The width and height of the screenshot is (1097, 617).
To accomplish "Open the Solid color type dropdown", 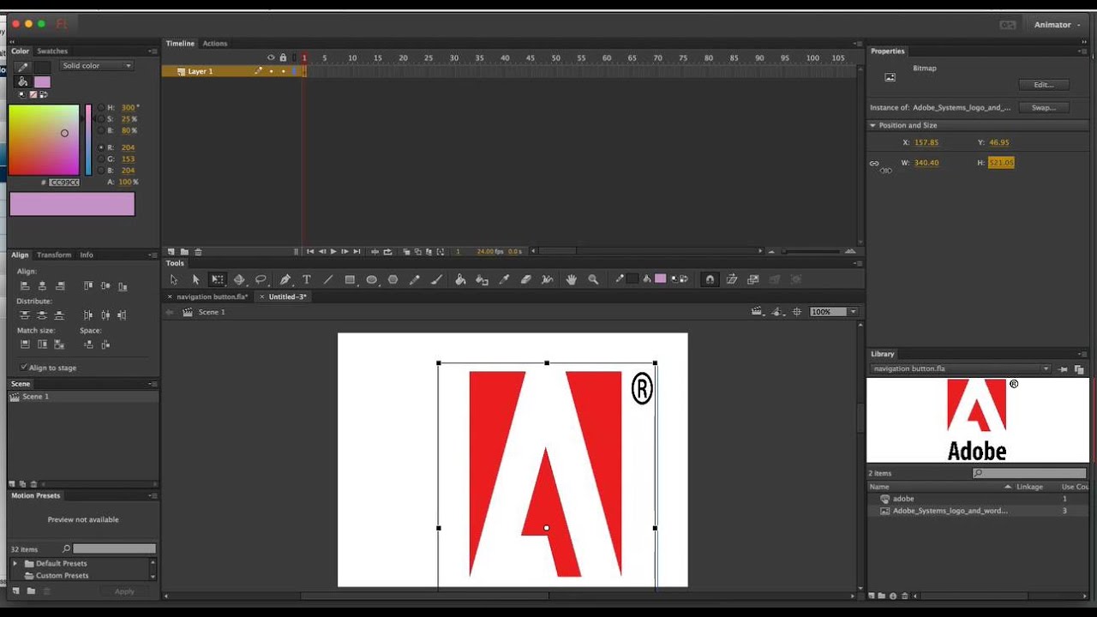I will click(96, 66).
